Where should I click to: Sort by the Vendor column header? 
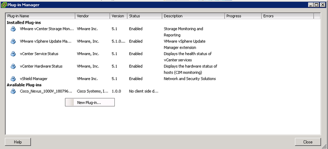93,16
